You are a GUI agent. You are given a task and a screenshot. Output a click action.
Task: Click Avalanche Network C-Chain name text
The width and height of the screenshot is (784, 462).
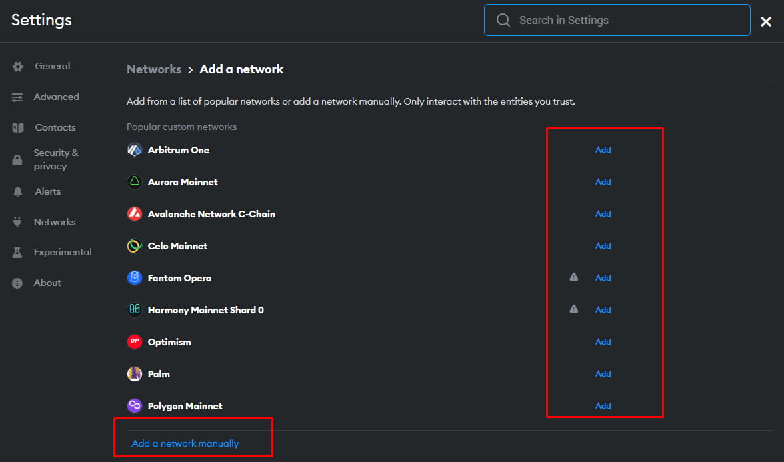coord(211,214)
